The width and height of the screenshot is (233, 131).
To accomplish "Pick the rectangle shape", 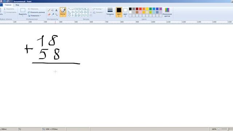I will pyautogui.click(x=79, y=9).
